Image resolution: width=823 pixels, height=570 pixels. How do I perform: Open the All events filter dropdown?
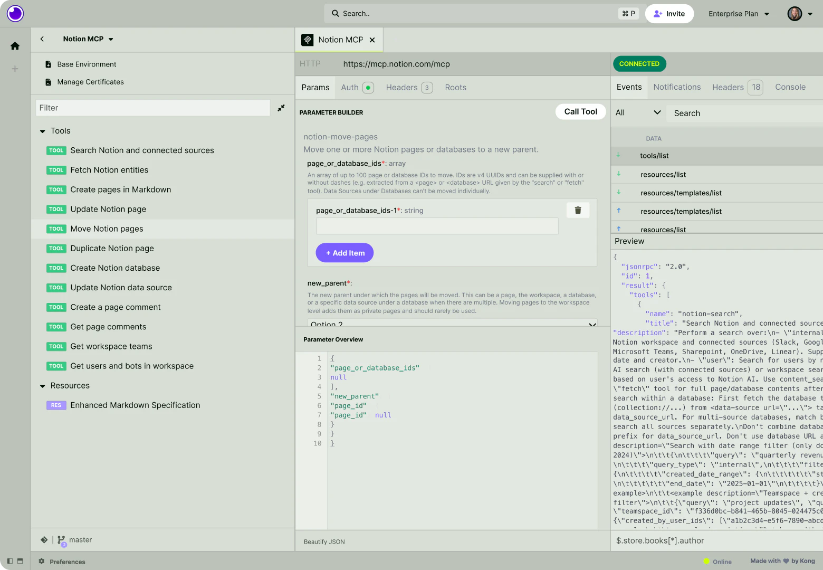click(x=638, y=112)
